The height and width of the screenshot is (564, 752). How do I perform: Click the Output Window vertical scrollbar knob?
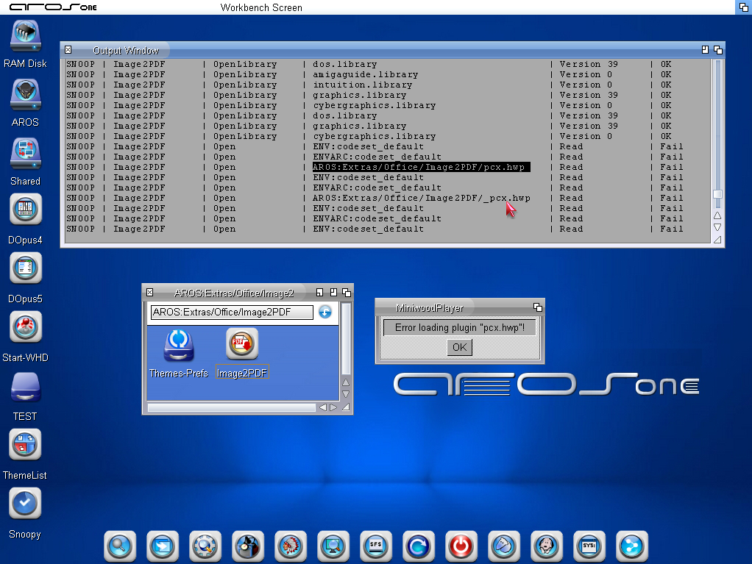717,195
